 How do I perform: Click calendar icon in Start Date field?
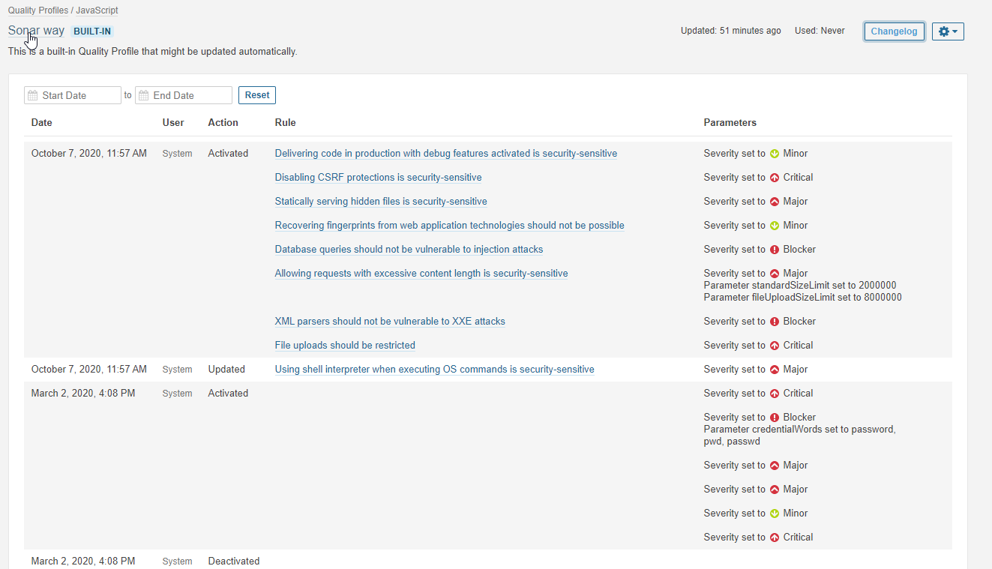pyautogui.click(x=32, y=95)
